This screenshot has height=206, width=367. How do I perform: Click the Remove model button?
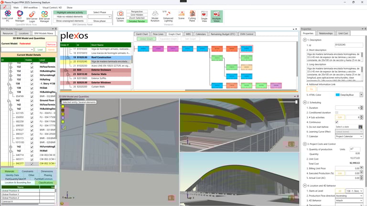(x=51, y=44)
